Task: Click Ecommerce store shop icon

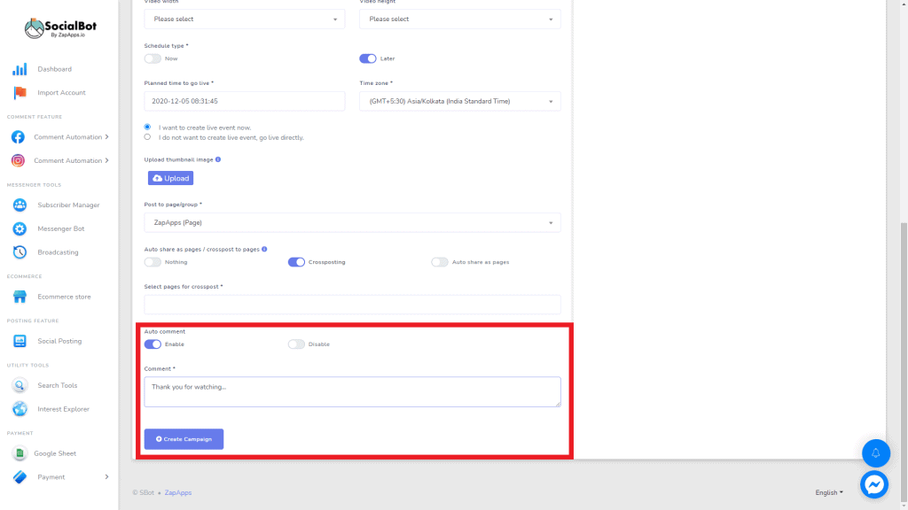Action: [20, 297]
